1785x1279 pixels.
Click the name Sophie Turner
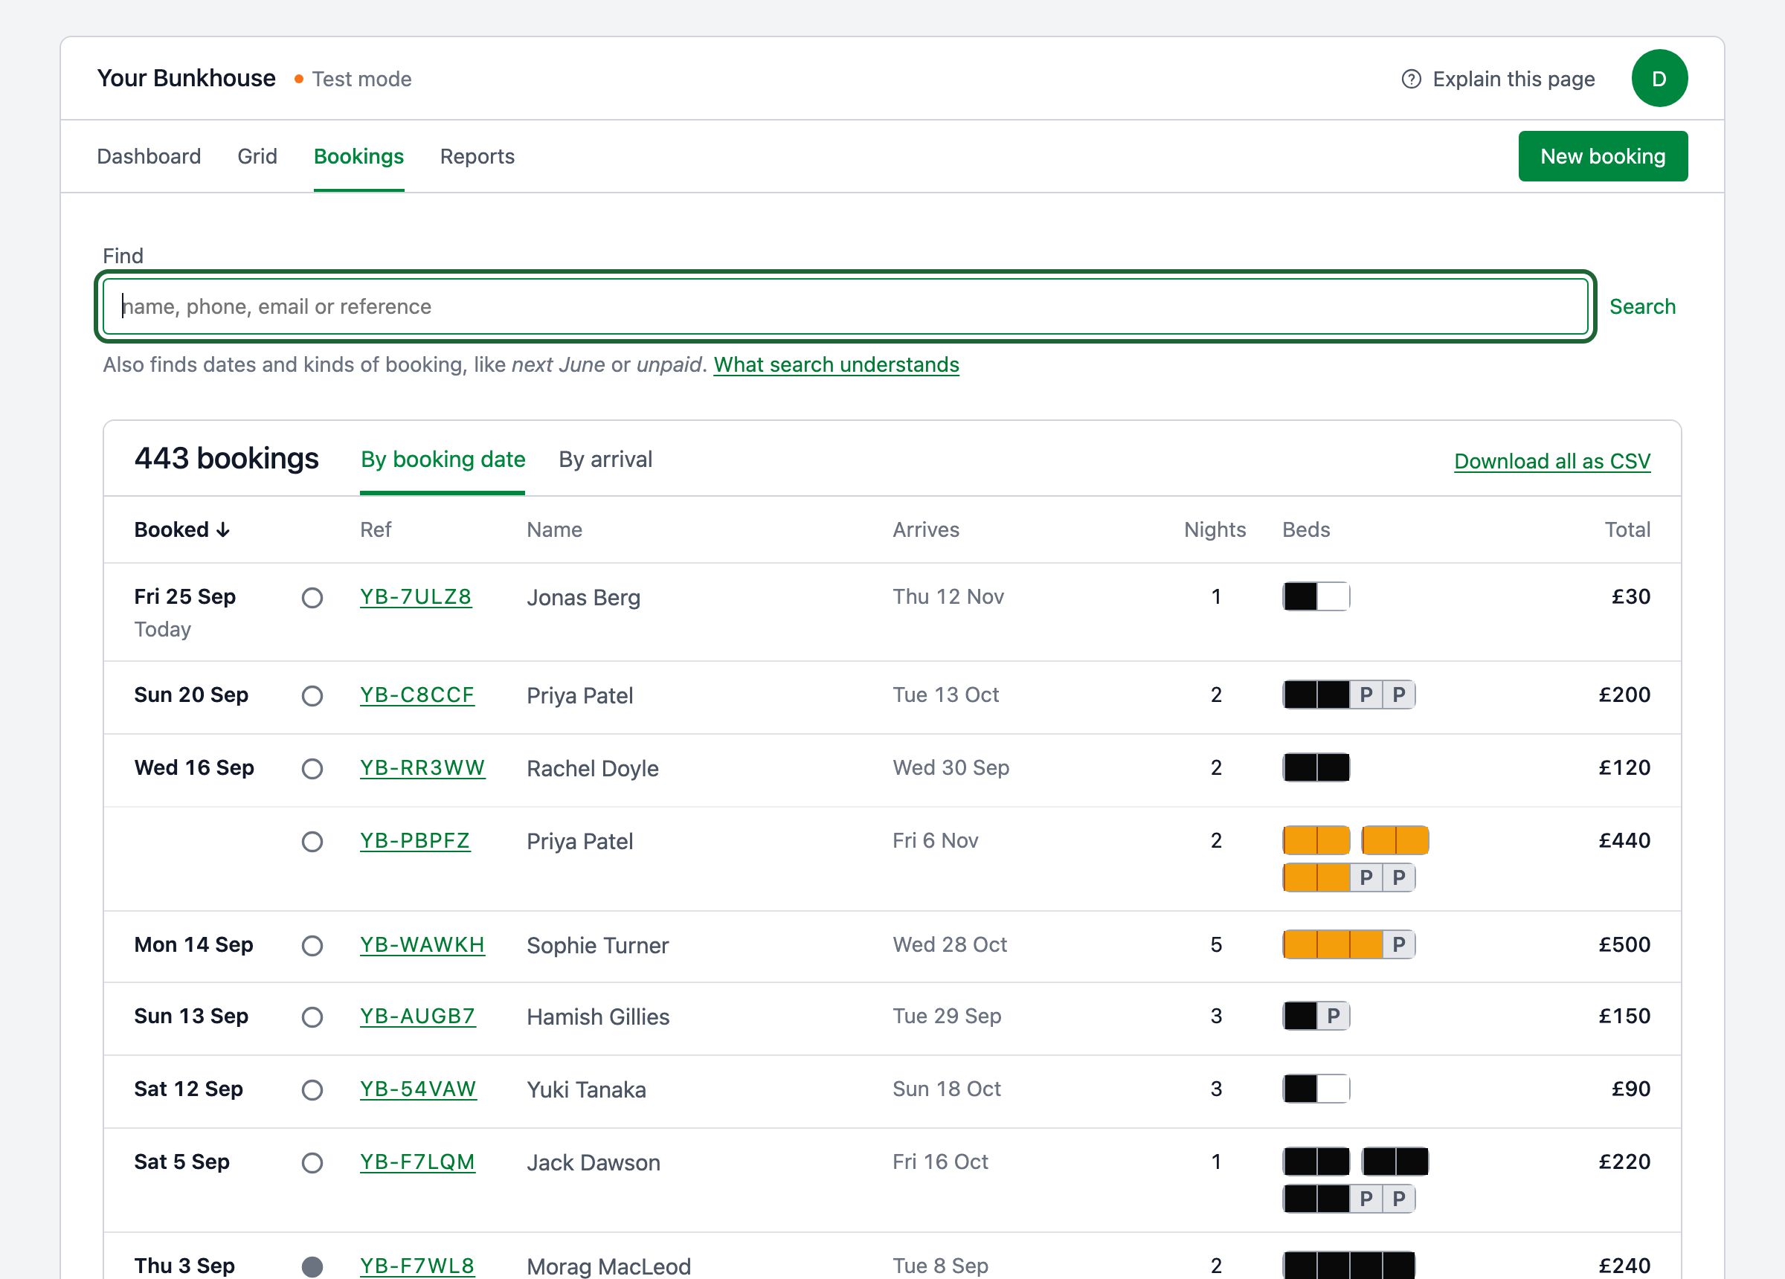597,945
